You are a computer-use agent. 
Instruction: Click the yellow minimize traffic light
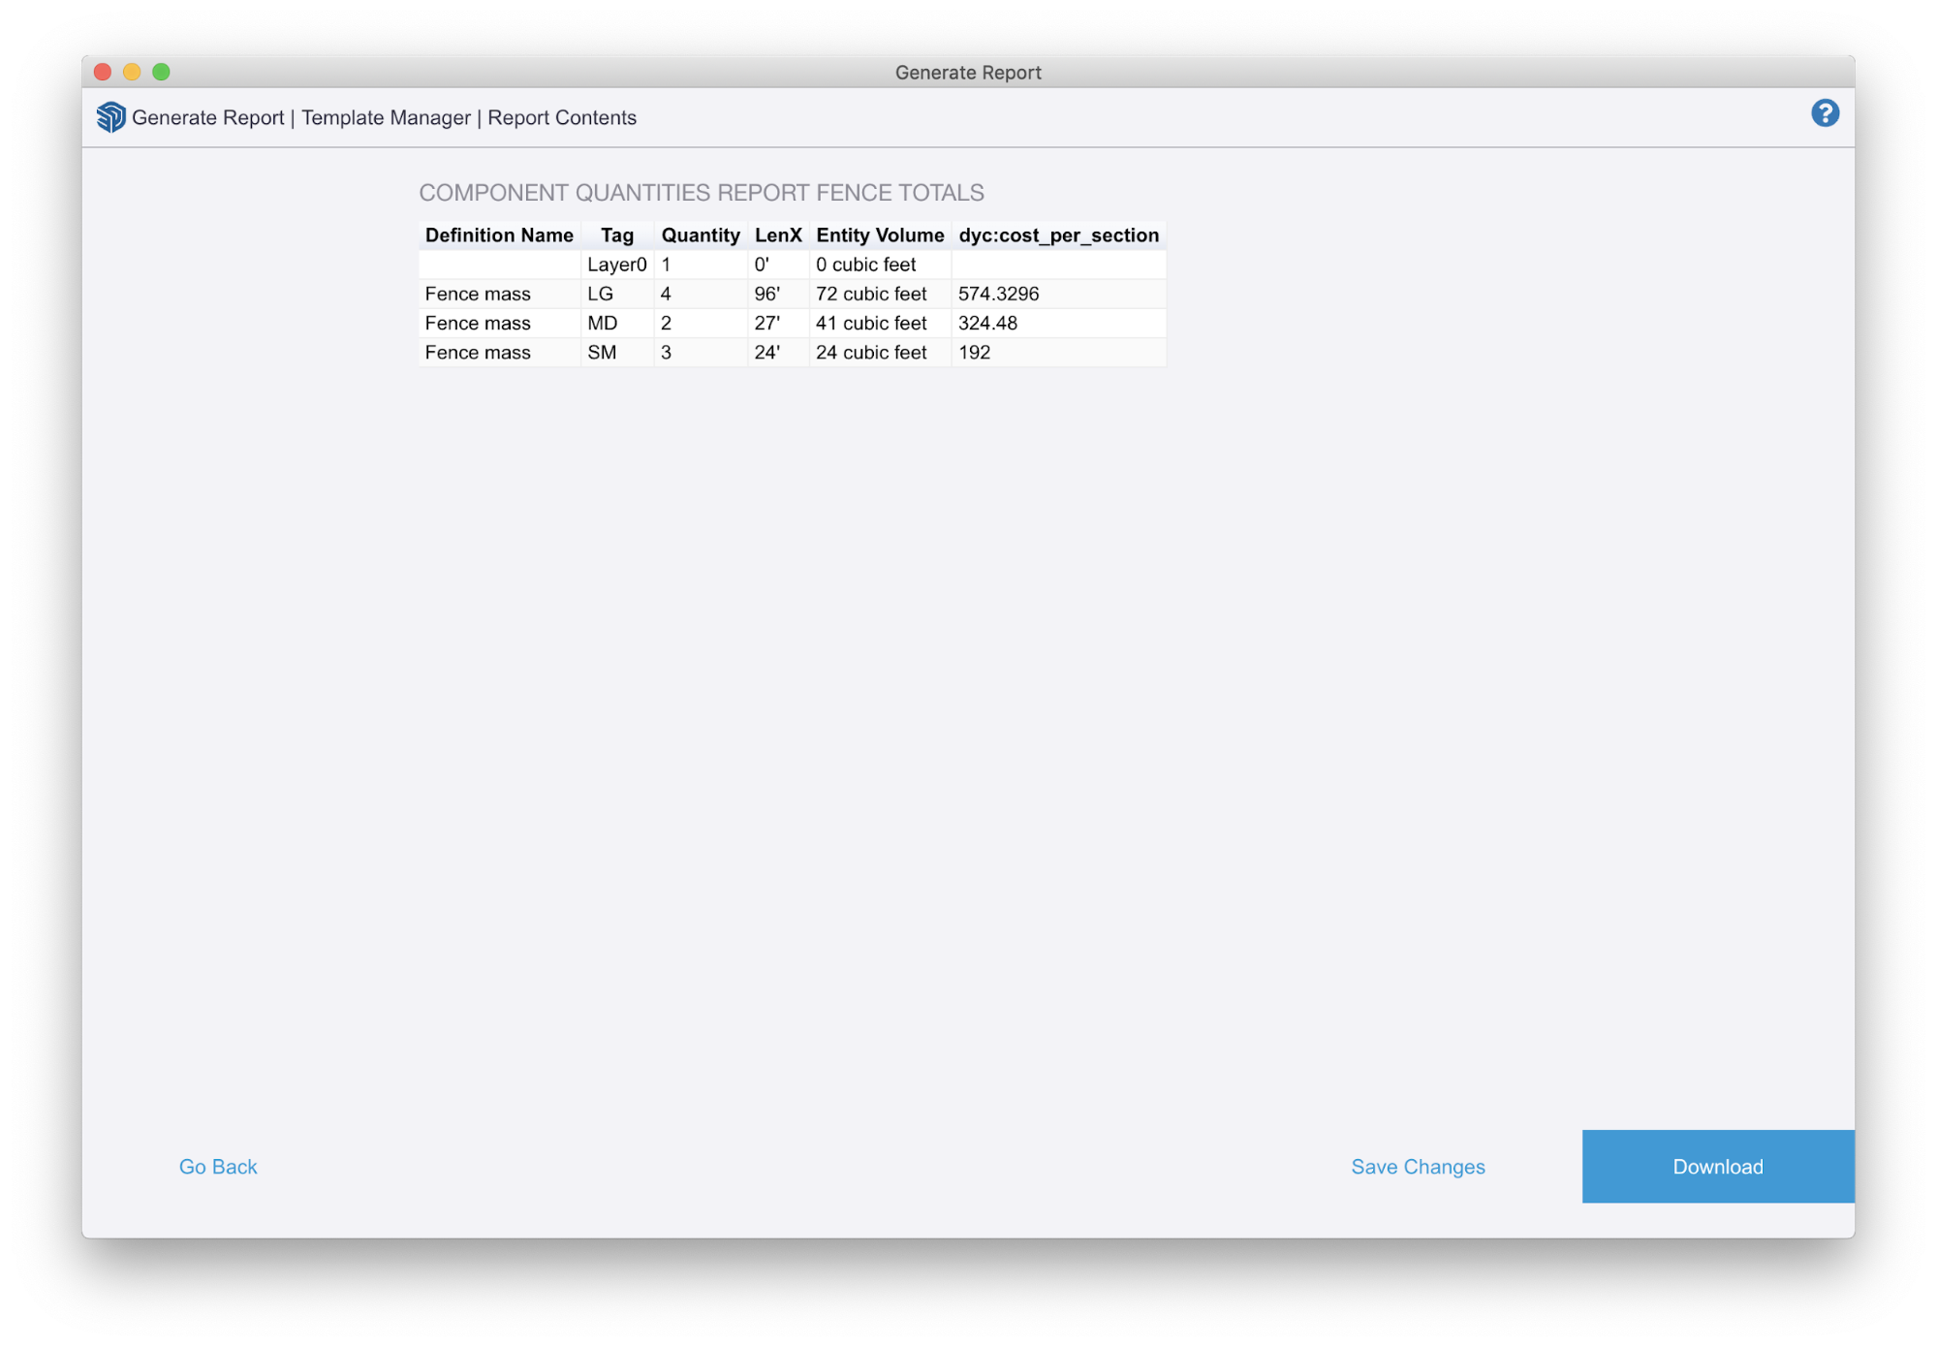point(131,72)
